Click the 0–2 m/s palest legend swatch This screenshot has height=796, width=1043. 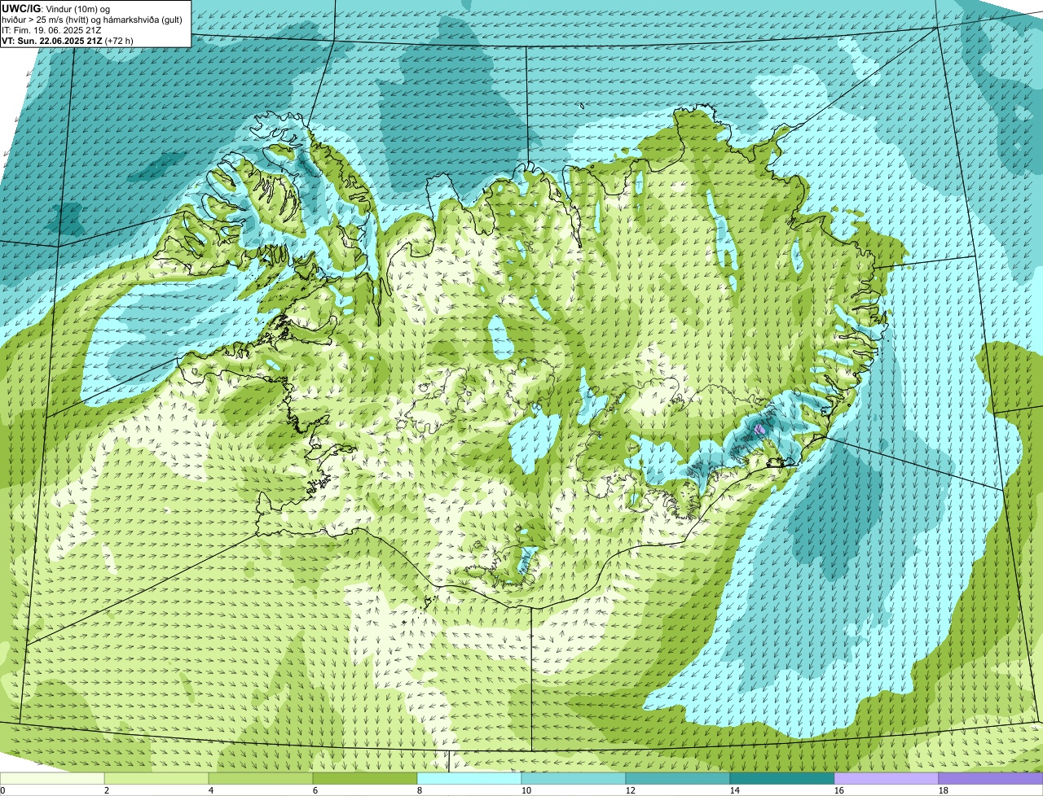coord(52,779)
